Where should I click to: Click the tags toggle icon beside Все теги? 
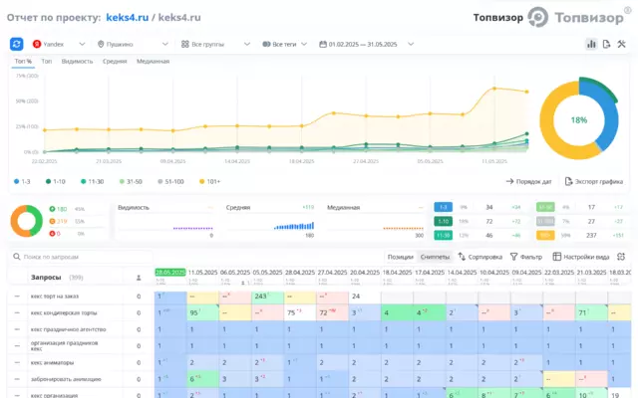pos(266,44)
